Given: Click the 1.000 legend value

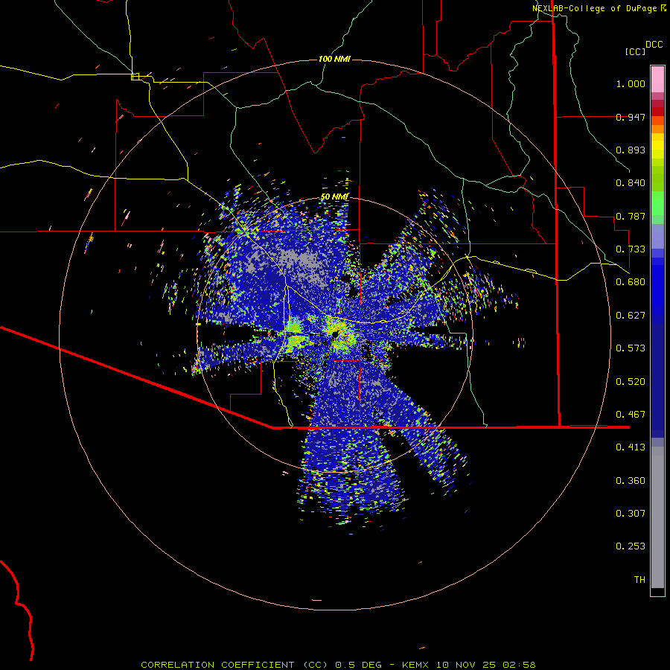Looking at the screenshot, I should pyautogui.click(x=631, y=83).
